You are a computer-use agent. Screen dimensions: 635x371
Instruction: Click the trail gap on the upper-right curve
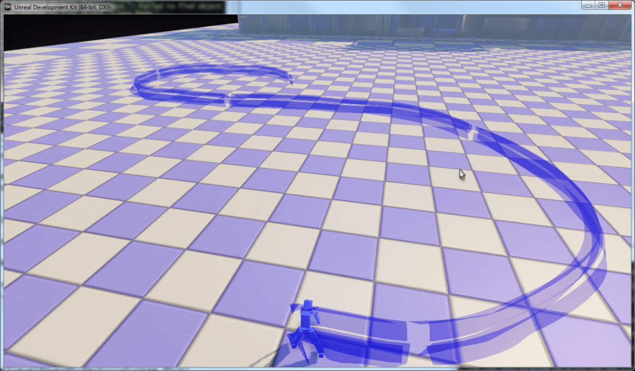473,130
